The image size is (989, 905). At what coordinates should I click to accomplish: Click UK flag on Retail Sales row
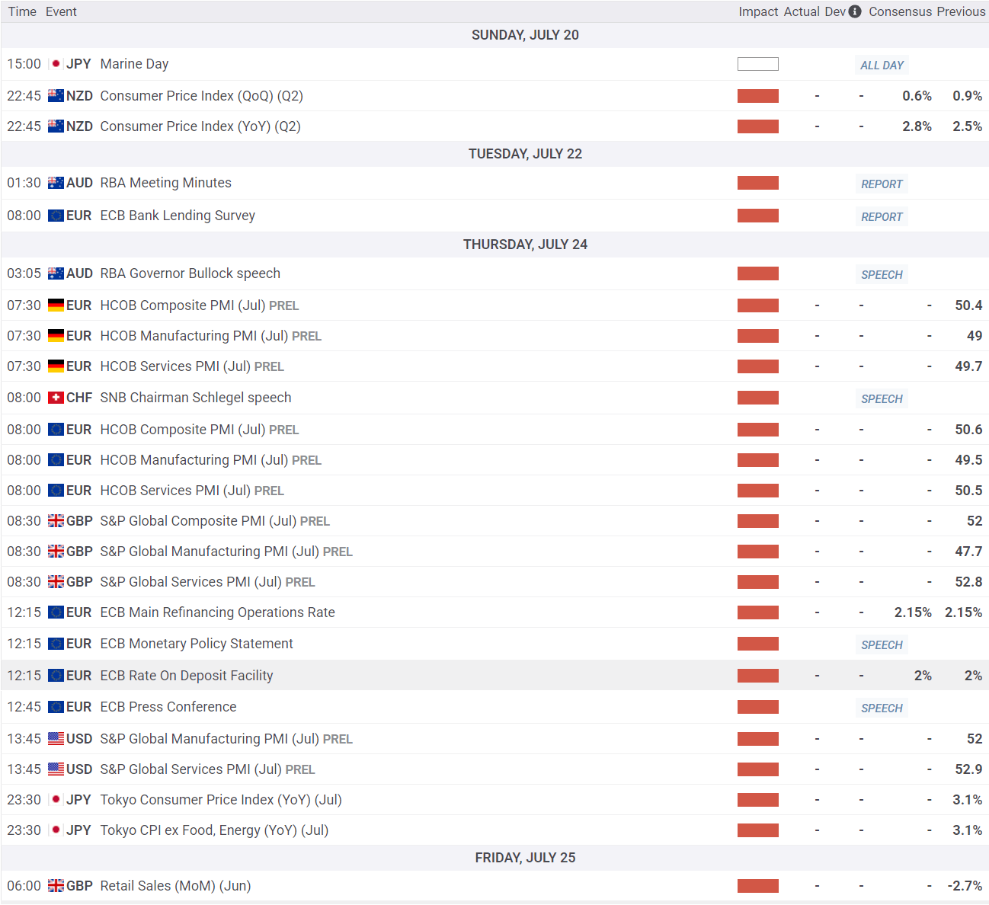click(x=56, y=886)
